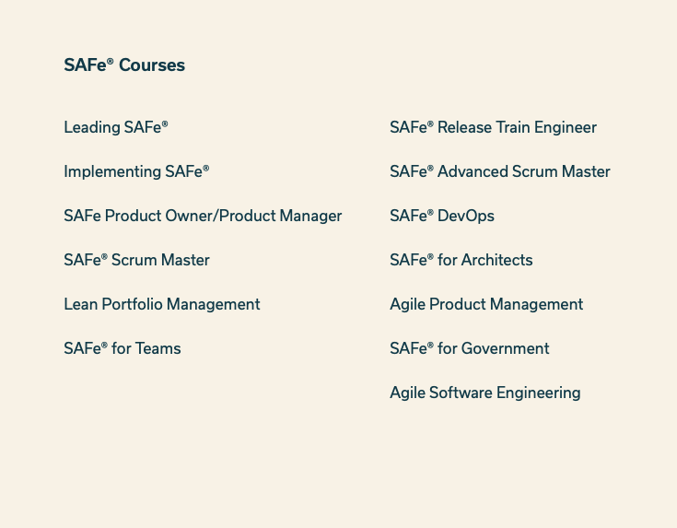Go to SAFe for Teams

[123, 348]
